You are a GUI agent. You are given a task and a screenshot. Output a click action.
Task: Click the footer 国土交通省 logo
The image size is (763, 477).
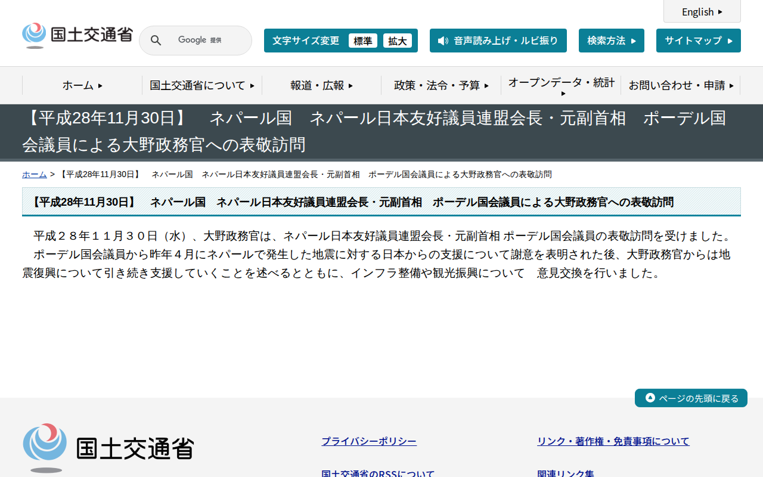pos(108,448)
